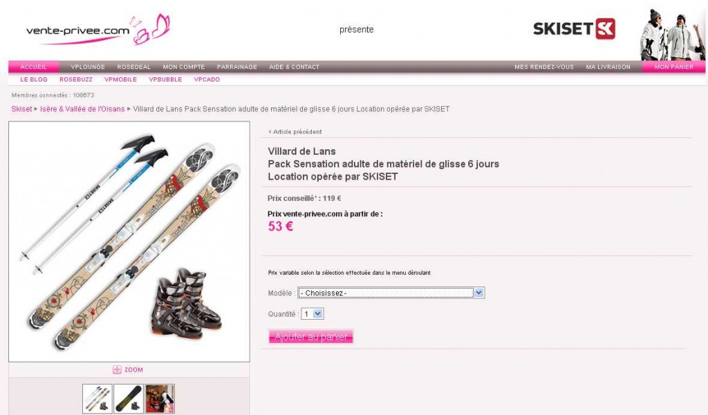This screenshot has height=415, width=708.
Task: Open the ROSEDEAL menu item
Action: tap(133, 67)
